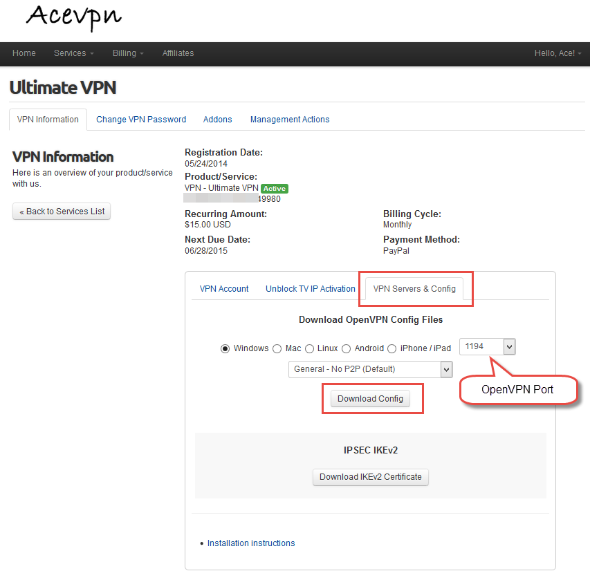Click the Monthly billing cycle value

click(x=397, y=225)
